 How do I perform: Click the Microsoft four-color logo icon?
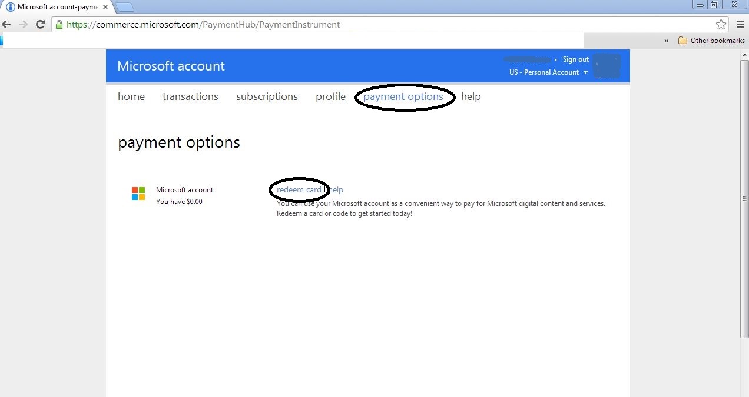pos(138,194)
